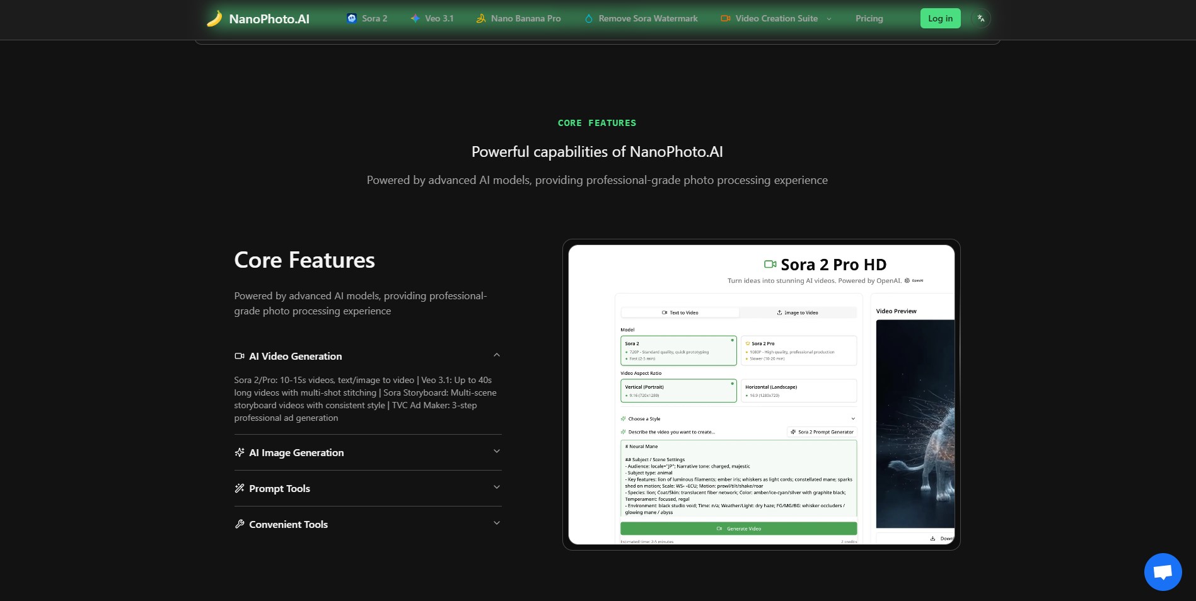Click the Video Creation Suite camera icon

click(725, 18)
